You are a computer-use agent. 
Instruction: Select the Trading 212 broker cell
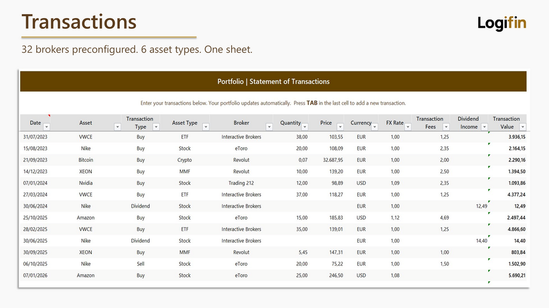click(241, 183)
